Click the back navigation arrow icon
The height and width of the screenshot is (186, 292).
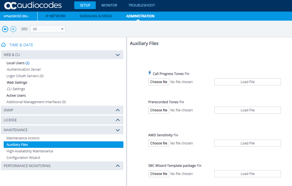tap(5, 29)
